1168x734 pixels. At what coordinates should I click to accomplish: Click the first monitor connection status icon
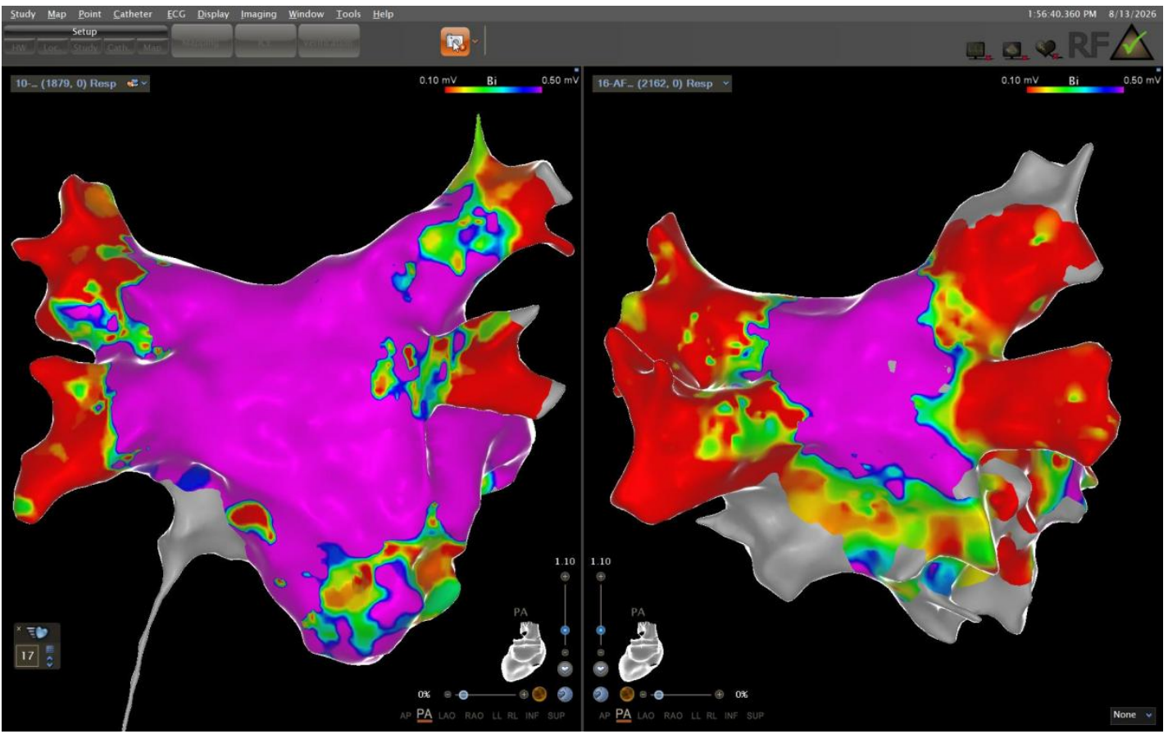977,51
